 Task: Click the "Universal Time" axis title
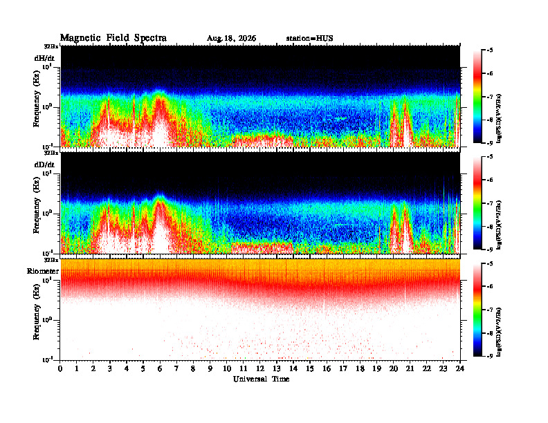pos(261,379)
